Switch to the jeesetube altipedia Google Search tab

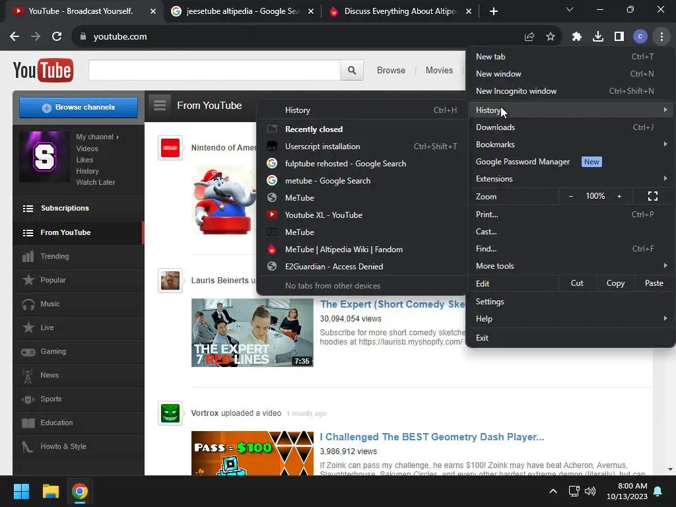[242, 11]
